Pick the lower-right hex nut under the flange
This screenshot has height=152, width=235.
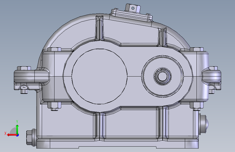click(x=197, y=105)
